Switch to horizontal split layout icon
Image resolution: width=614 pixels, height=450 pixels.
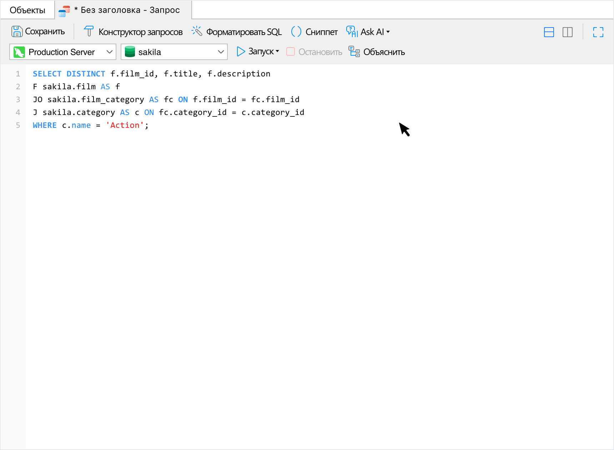(549, 32)
